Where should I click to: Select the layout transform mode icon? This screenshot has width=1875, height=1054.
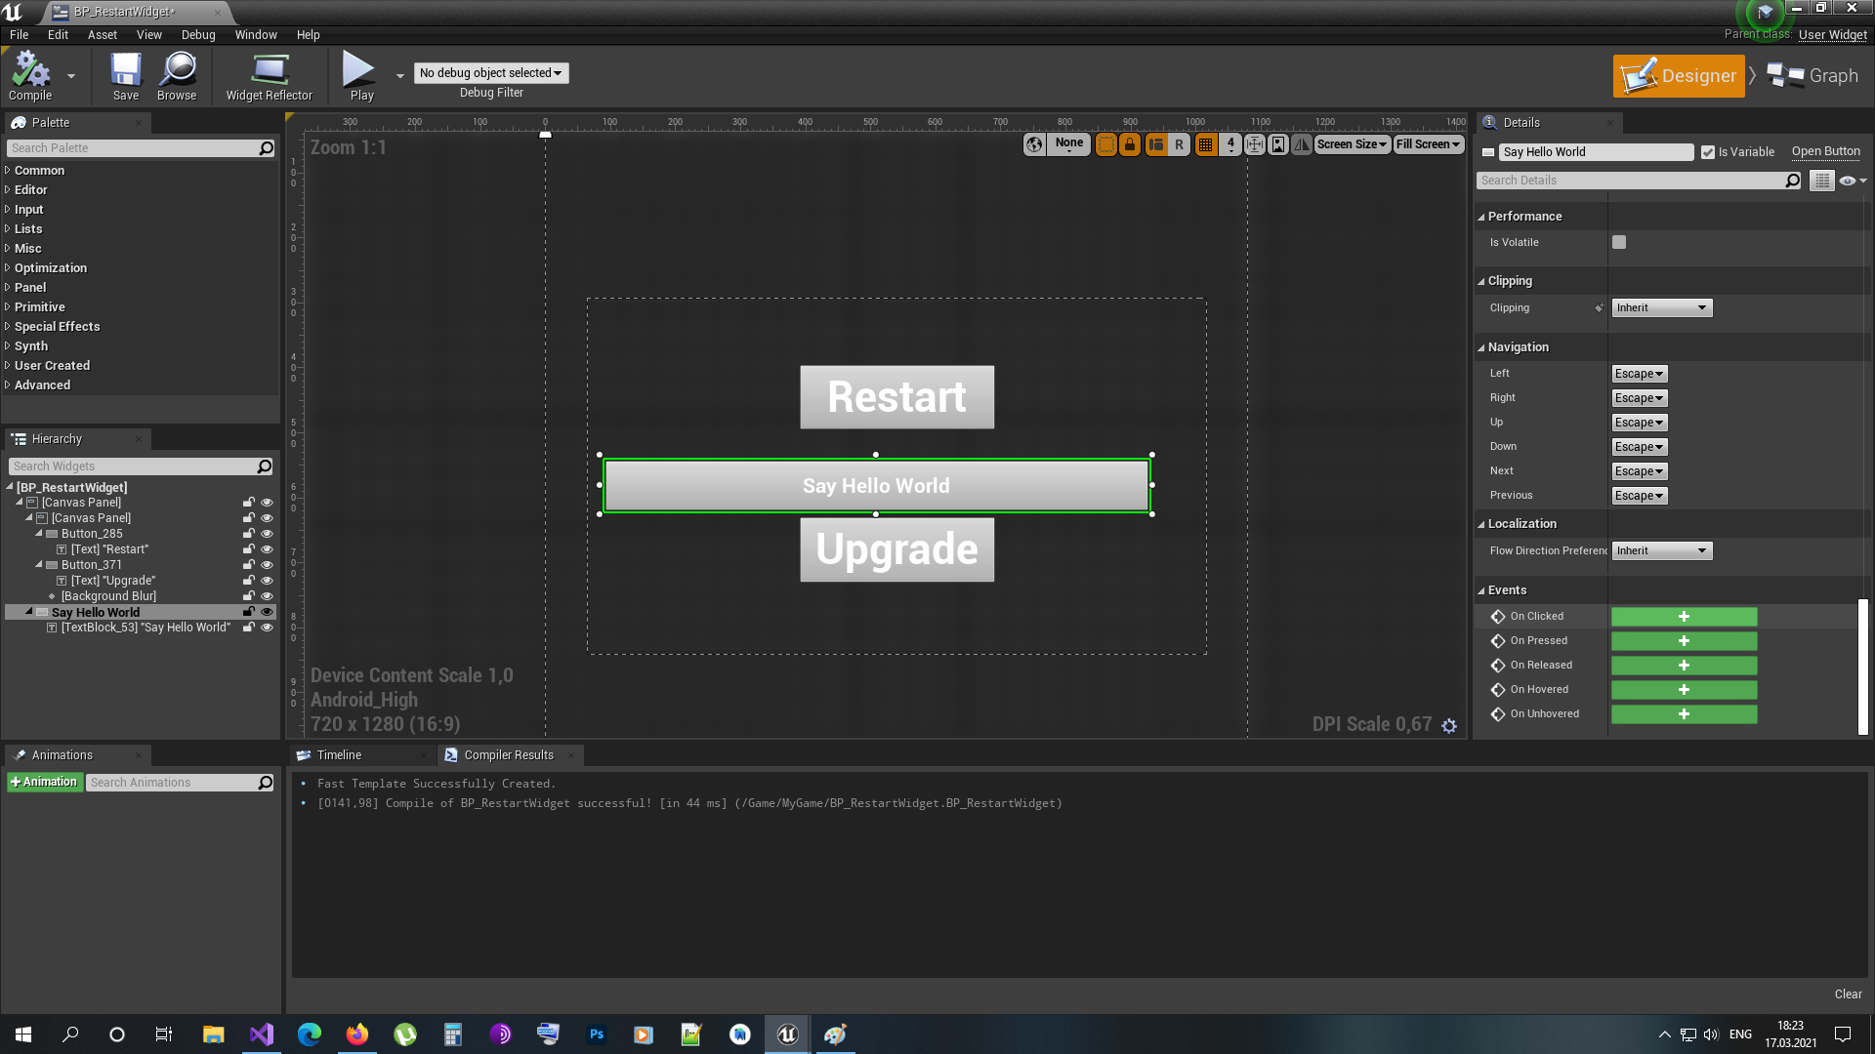(1156, 144)
